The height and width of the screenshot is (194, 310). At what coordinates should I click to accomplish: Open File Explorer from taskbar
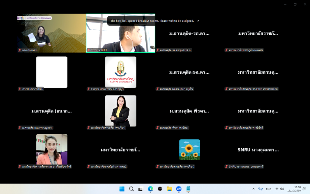(x=169, y=189)
